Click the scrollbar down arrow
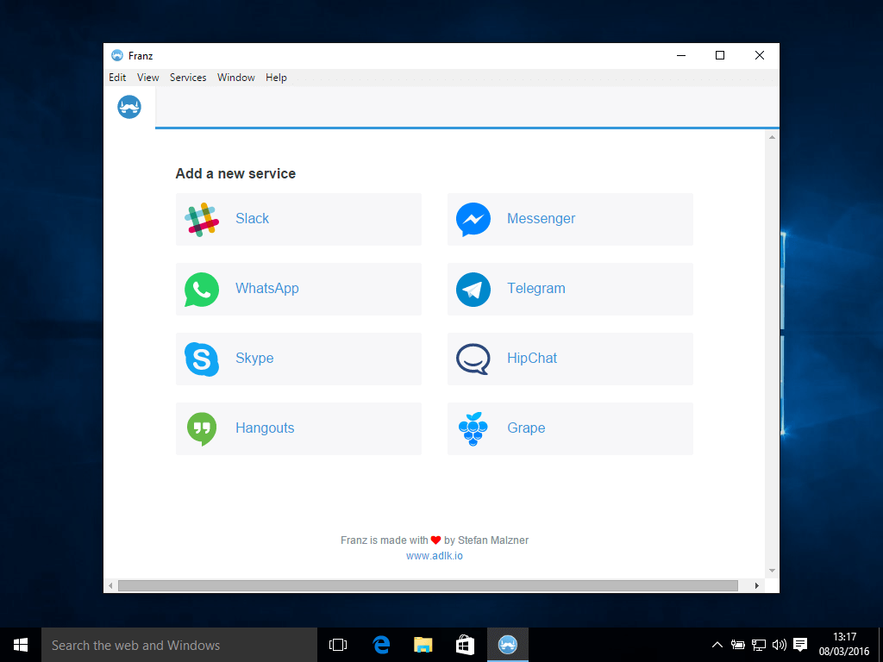 [772, 570]
